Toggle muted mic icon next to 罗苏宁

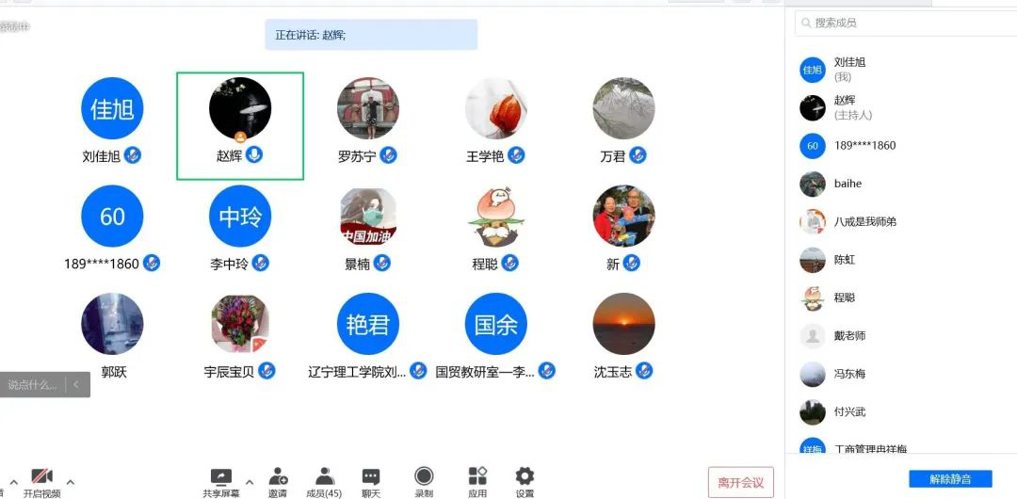click(x=389, y=155)
